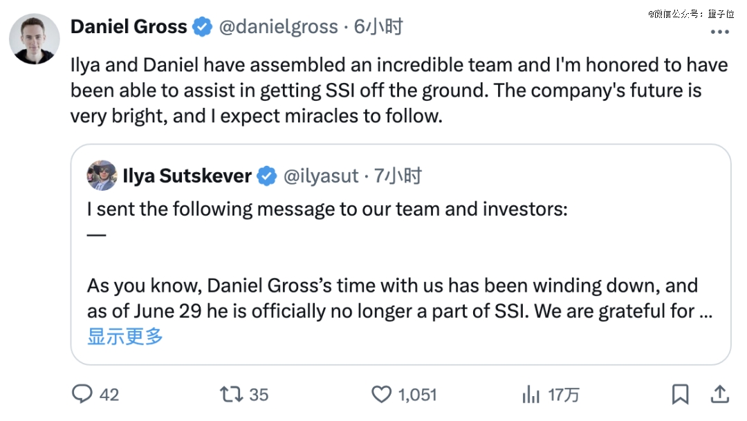The width and height of the screenshot is (747, 421).
Task: Open Ilya Sutskever's small avatar
Action: point(102,176)
